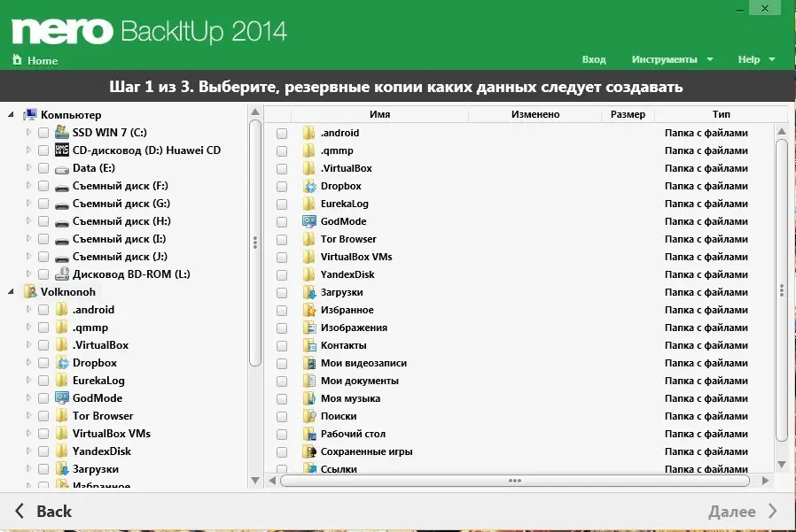Select the YandexDisk checkbox in file list
Screen dimensions: 796x532
coord(282,275)
